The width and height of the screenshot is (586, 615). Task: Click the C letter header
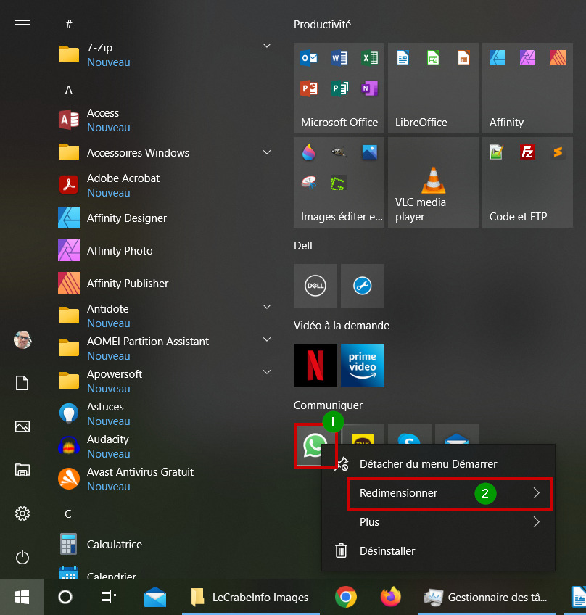click(68, 513)
